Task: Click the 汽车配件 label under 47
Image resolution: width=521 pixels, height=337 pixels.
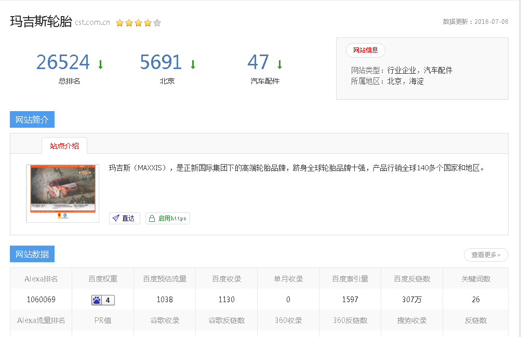Action: click(265, 81)
